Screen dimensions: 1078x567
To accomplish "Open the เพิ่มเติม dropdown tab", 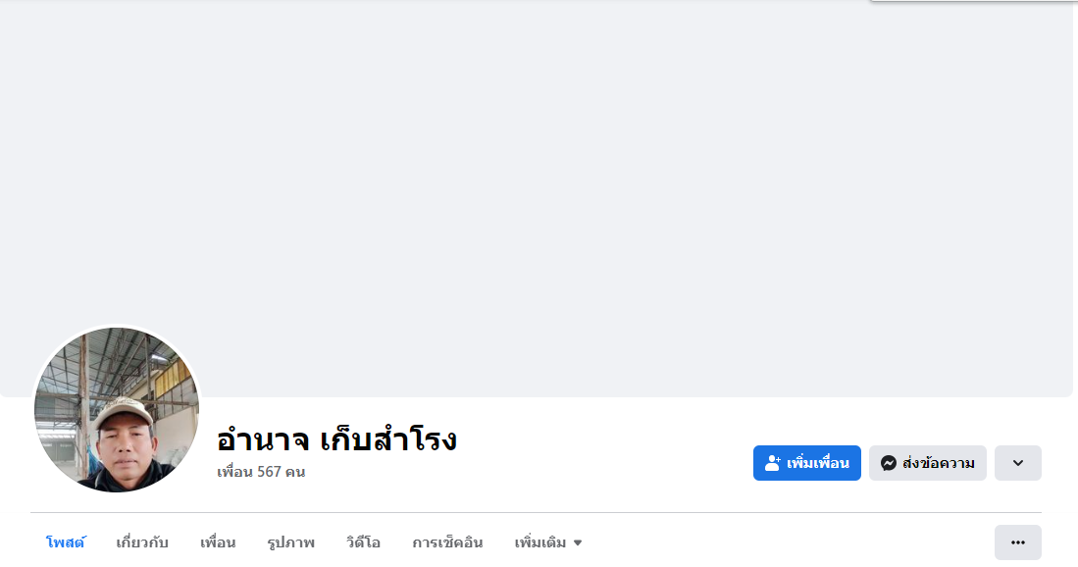I will point(540,542).
